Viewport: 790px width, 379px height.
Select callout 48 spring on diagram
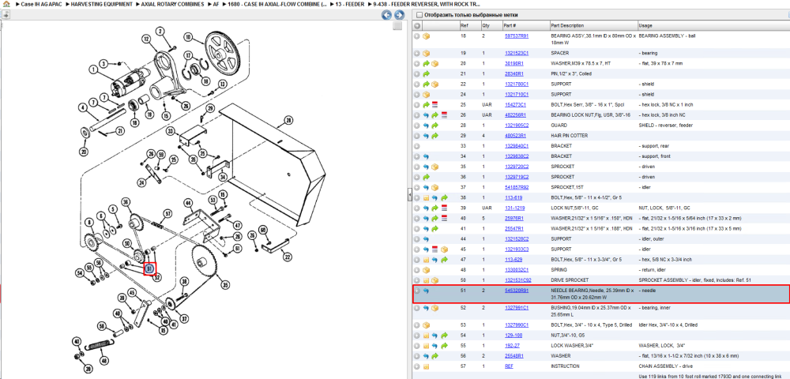click(x=103, y=361)
